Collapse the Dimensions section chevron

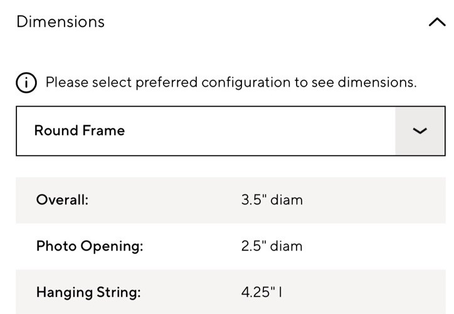pyautogui.click(x=436, y=23)
